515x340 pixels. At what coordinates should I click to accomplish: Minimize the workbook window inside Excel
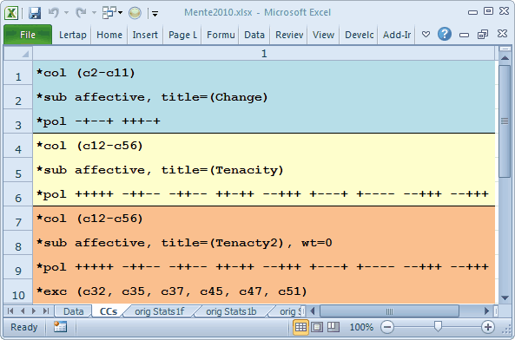[x=464, y=35]
